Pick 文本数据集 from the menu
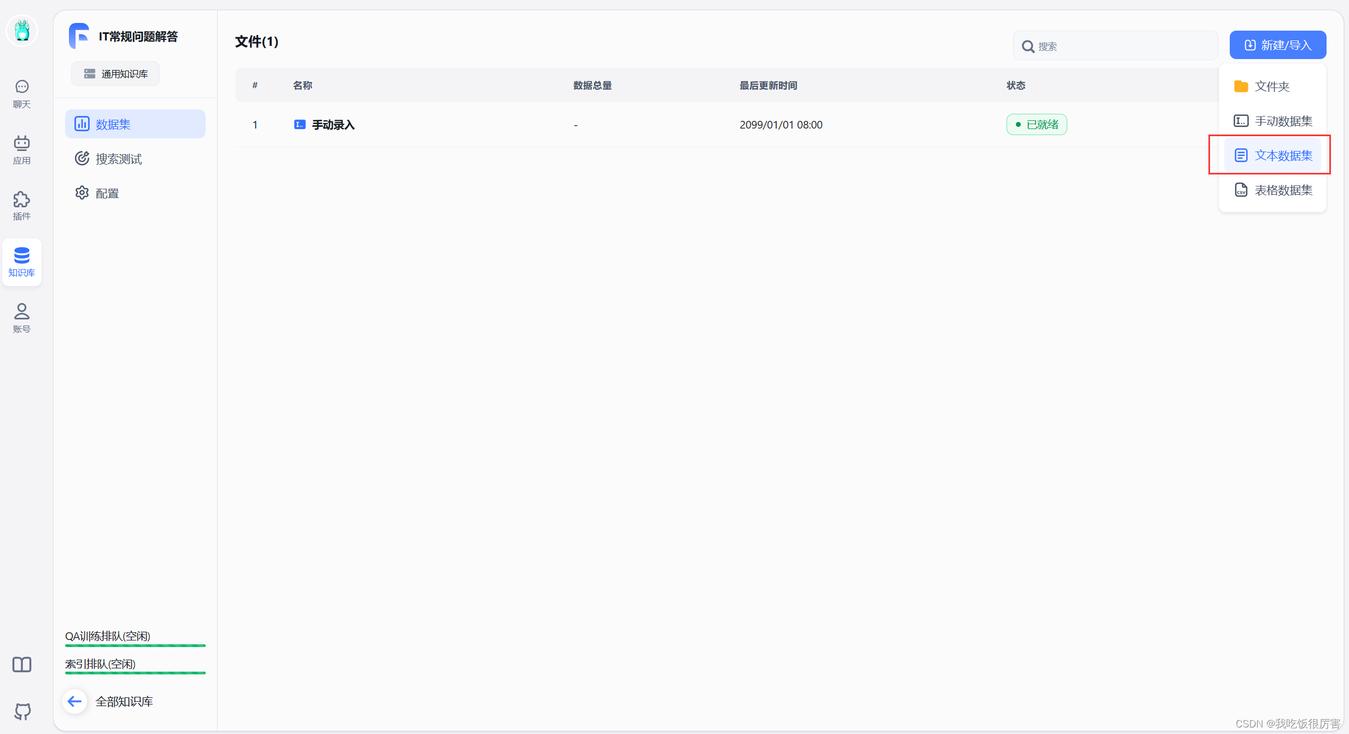The height and width of the screenshot is (734, 1349). [1272, 155]
